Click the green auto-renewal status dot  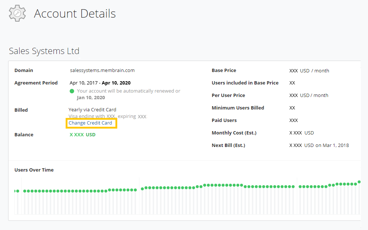[72, 91]
